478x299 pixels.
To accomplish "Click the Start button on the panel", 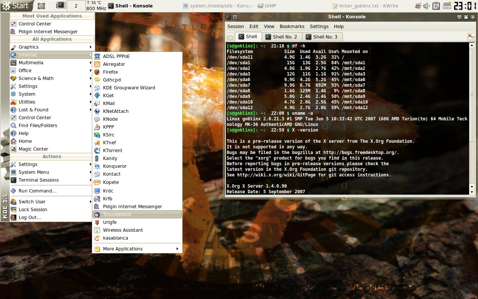I will coord(16,6).
